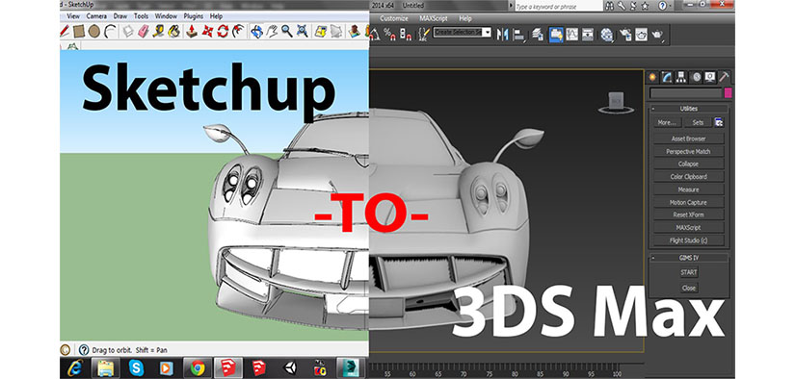
Task: Open the Customize menu in 3ds Max
Action: coord(394,18)
